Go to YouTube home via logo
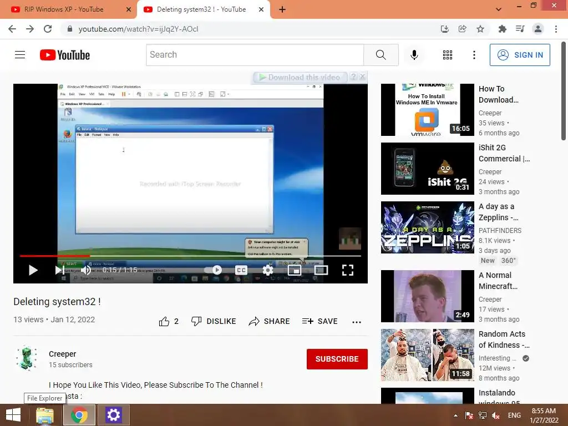This screenshot has width=568, height=426. (65, 55)
